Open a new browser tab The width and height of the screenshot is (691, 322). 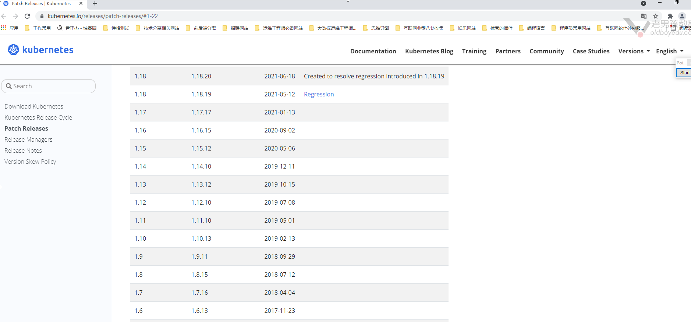[x=95, y=4]
